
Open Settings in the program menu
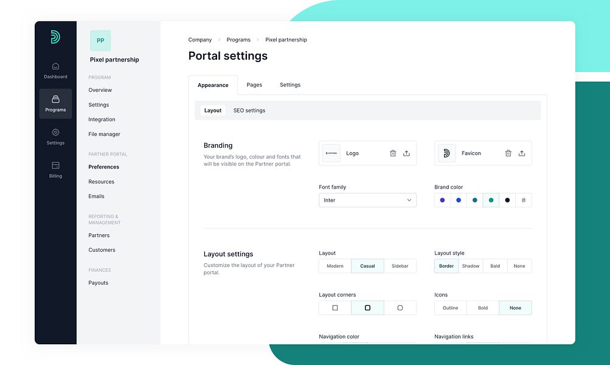point(99,105)
